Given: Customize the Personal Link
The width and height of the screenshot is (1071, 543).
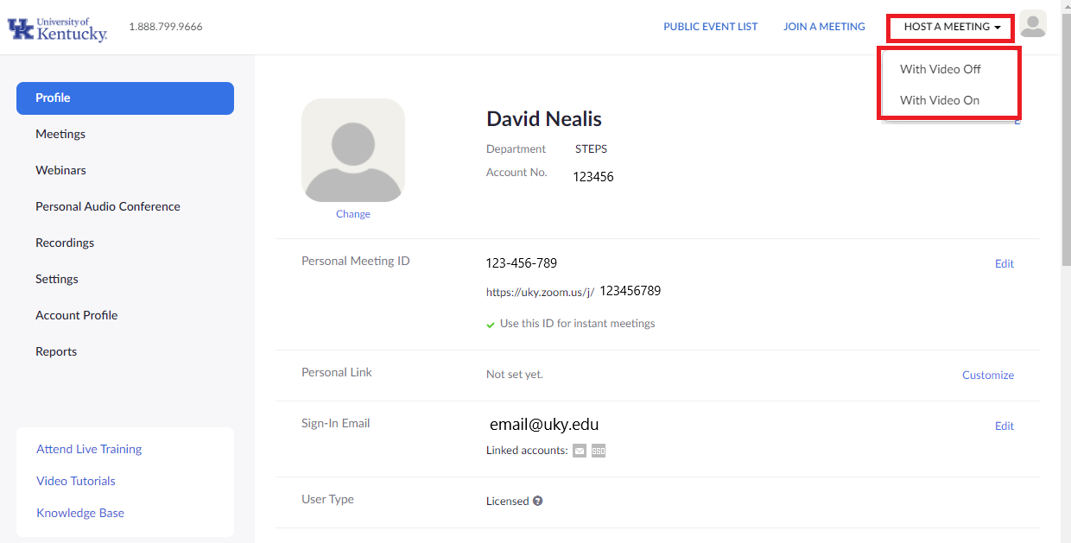Looking at the screenshot, I should tap(988, 375).
